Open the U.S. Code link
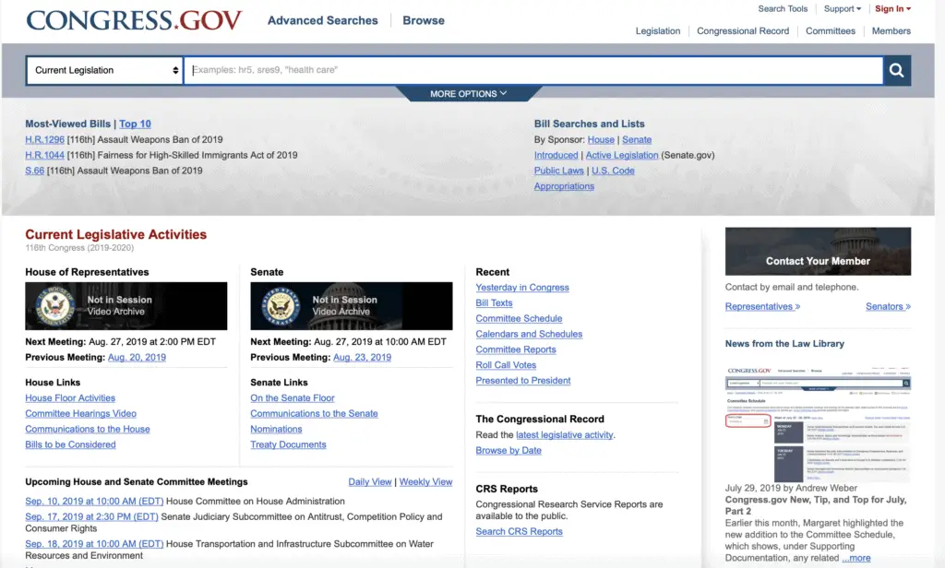This screenshot has height=568, width=945. 613,172
